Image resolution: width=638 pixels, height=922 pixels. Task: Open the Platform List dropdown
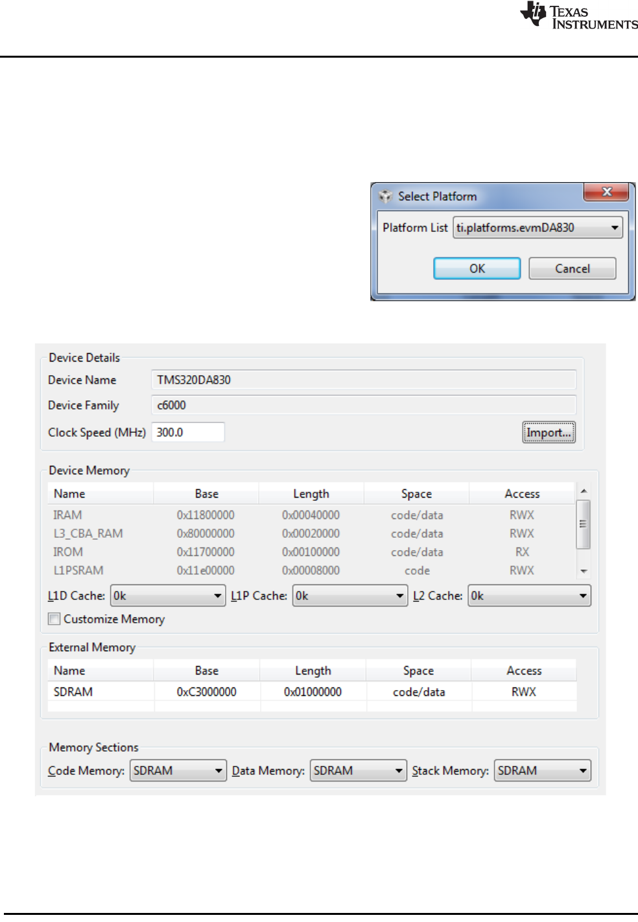(538, 227)
